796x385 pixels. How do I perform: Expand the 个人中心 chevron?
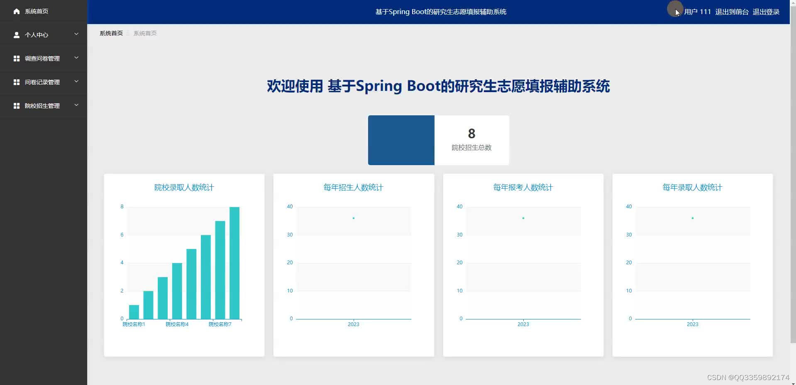76,34
